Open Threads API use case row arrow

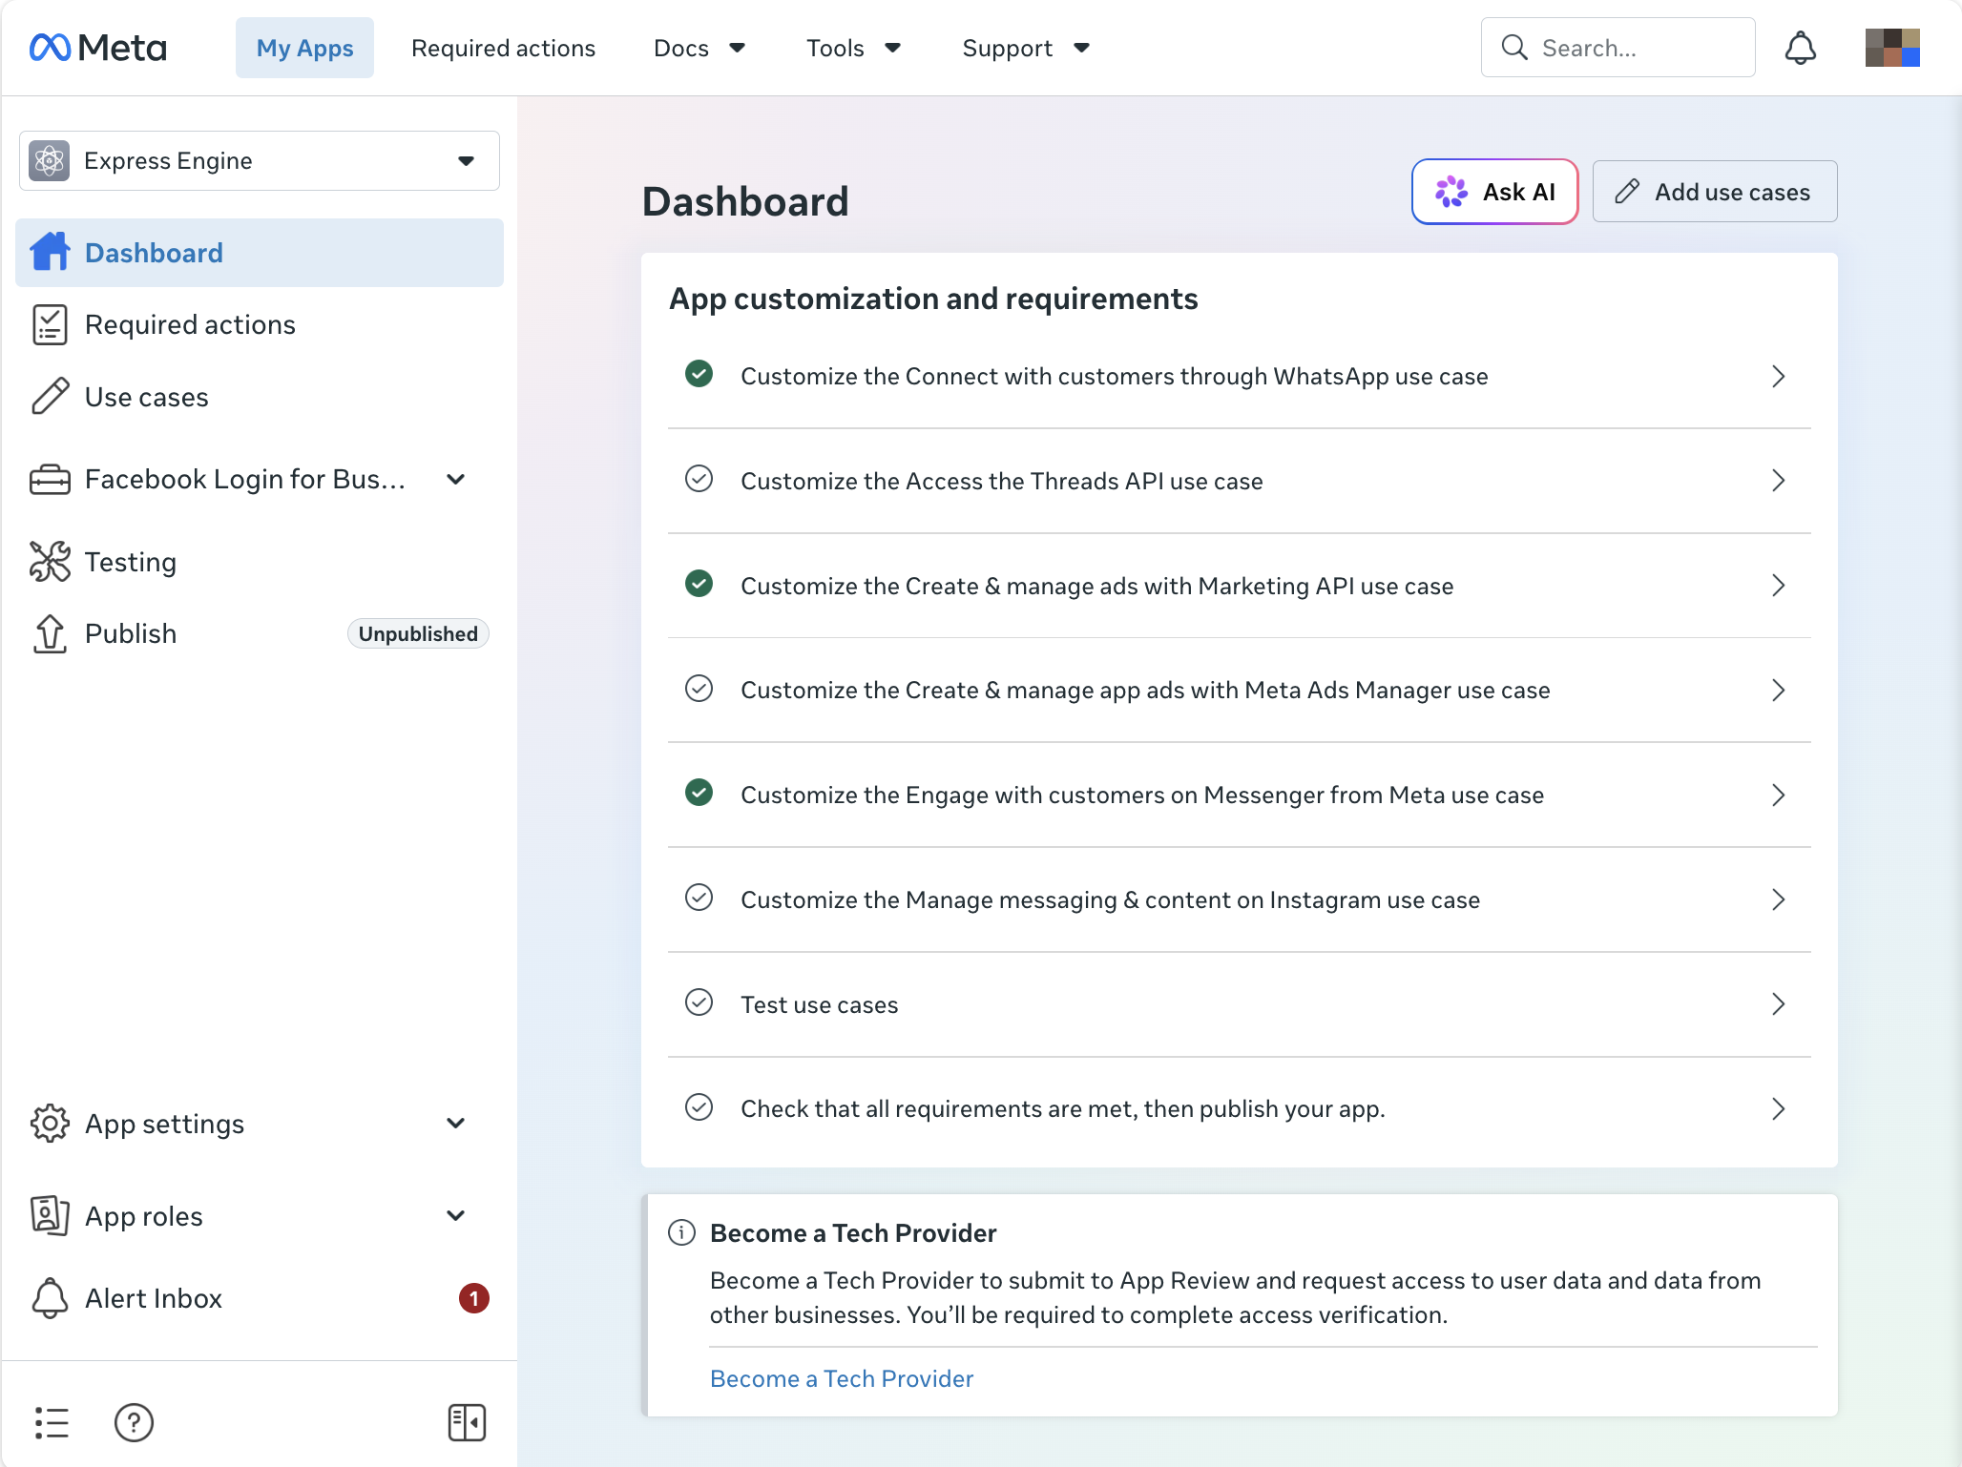point(1779,481)
